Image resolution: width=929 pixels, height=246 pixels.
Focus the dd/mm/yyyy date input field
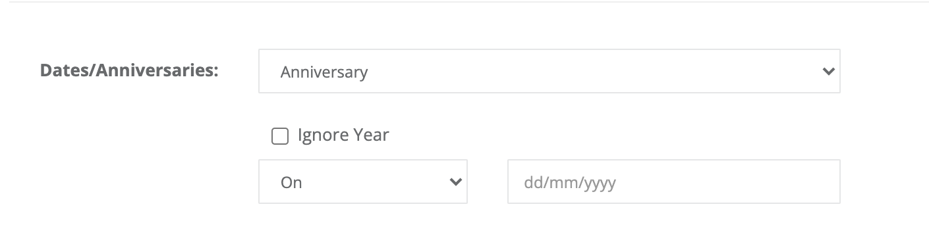coord(673,182)
